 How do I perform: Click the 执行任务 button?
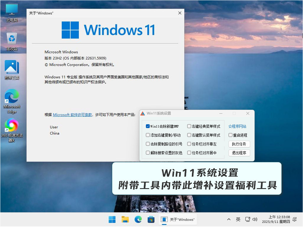[x=239, y=144]
